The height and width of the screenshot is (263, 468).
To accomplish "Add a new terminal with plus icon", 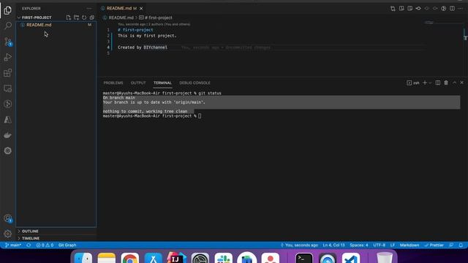I will [x=425, y=83].
